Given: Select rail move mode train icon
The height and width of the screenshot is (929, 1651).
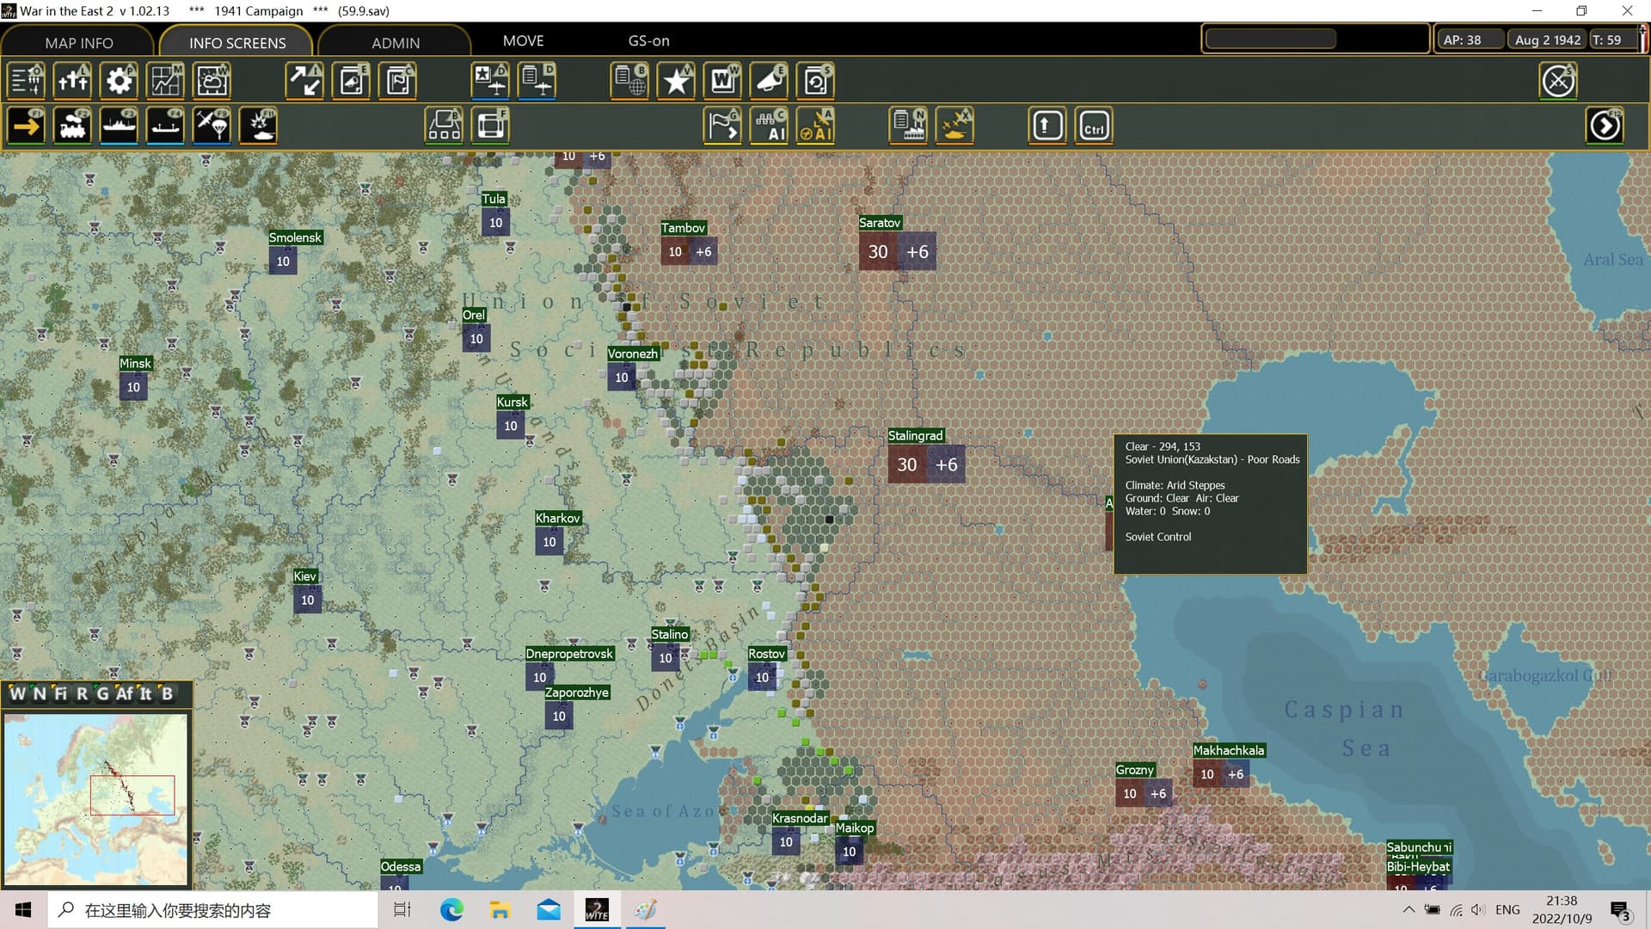Looking at the screenshot, I should coord(72,126).
